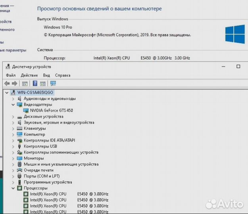
Task: Click the storage controllers icon
Action: pos(19,152)
